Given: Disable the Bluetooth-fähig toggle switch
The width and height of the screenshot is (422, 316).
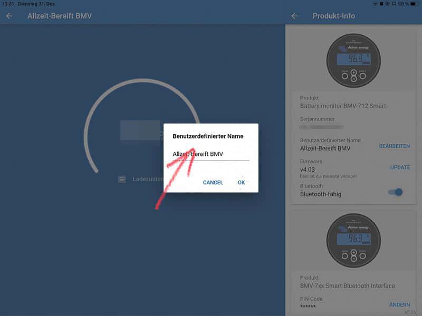Looking at the screenshot, I should click(395, 192).
